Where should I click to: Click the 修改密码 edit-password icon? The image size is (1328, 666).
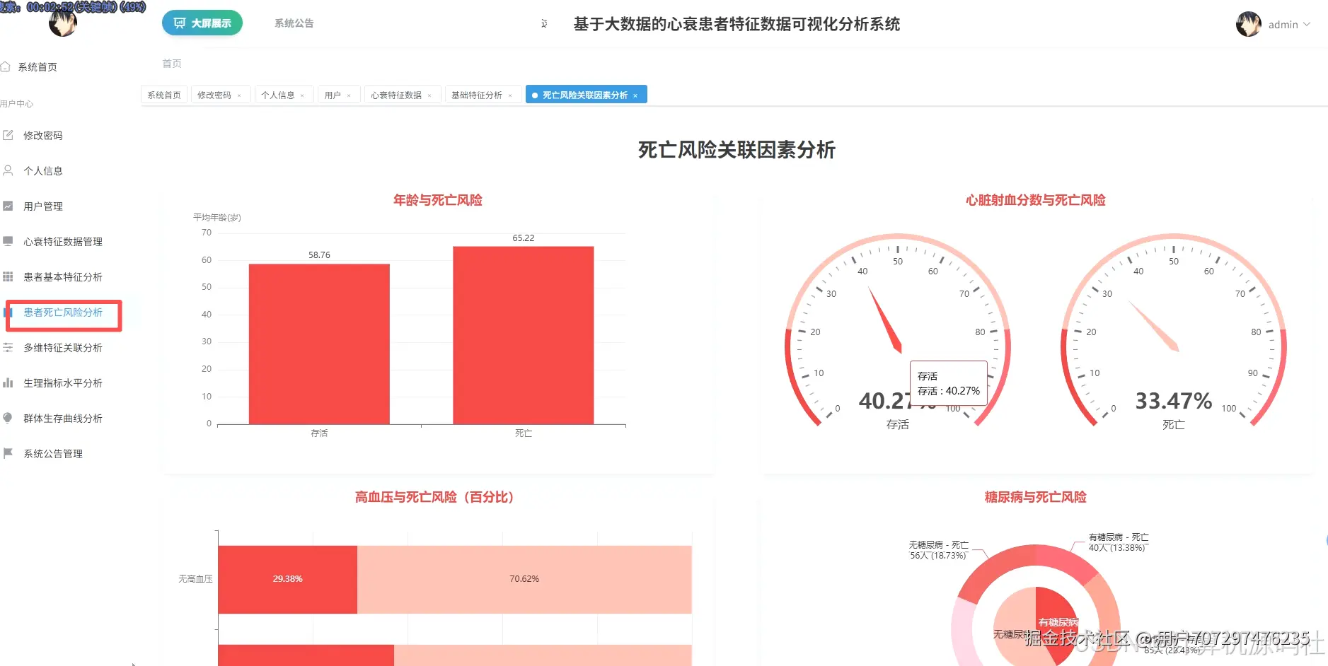(x=8, y=135)
